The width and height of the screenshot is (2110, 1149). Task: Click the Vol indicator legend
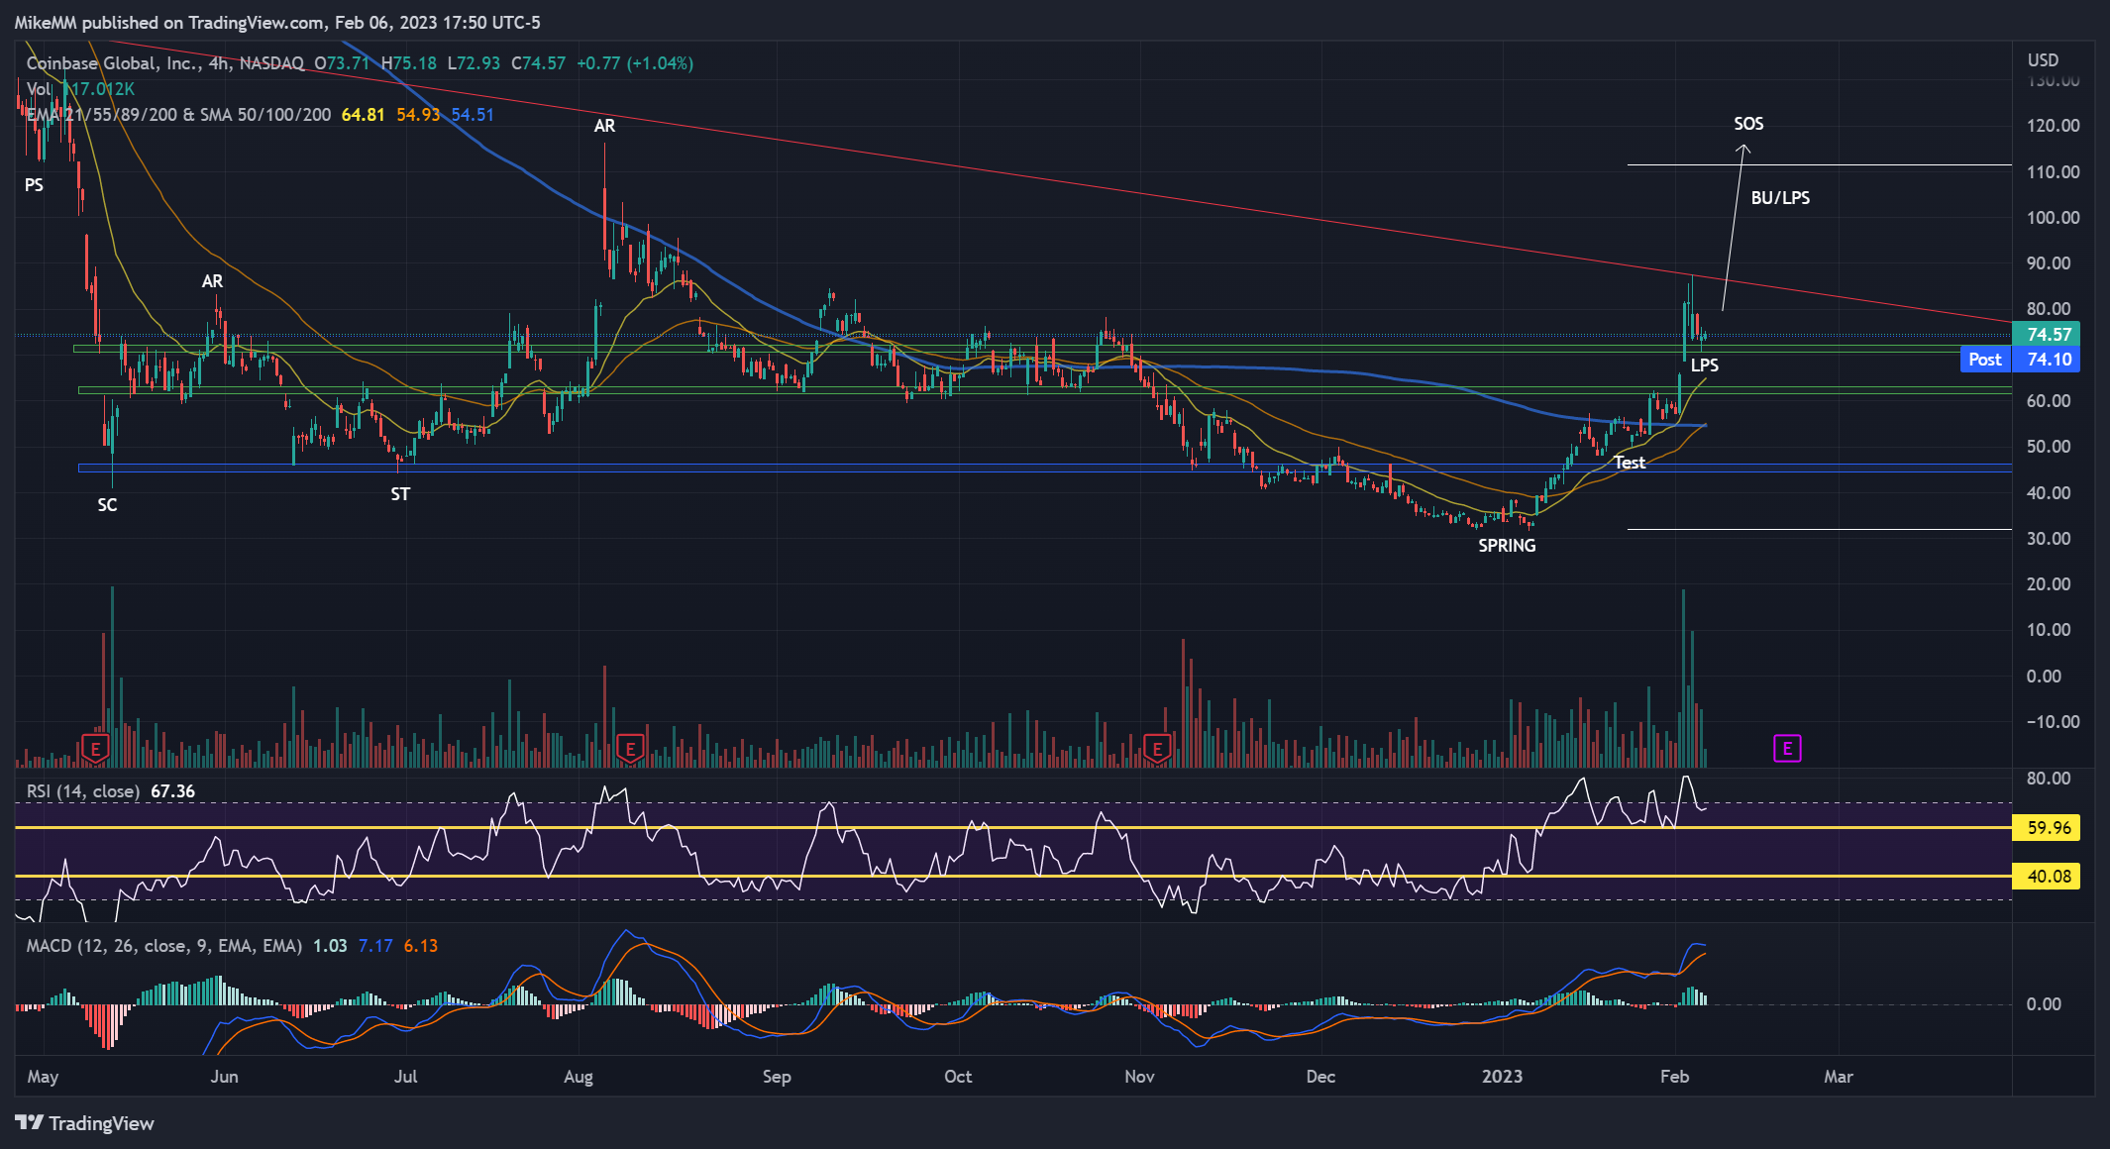(39, 89)
